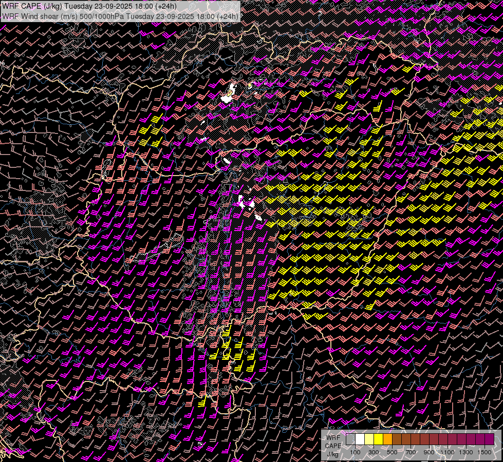
Task: Click the 300 label on legend scale
Action: (374, 452)
